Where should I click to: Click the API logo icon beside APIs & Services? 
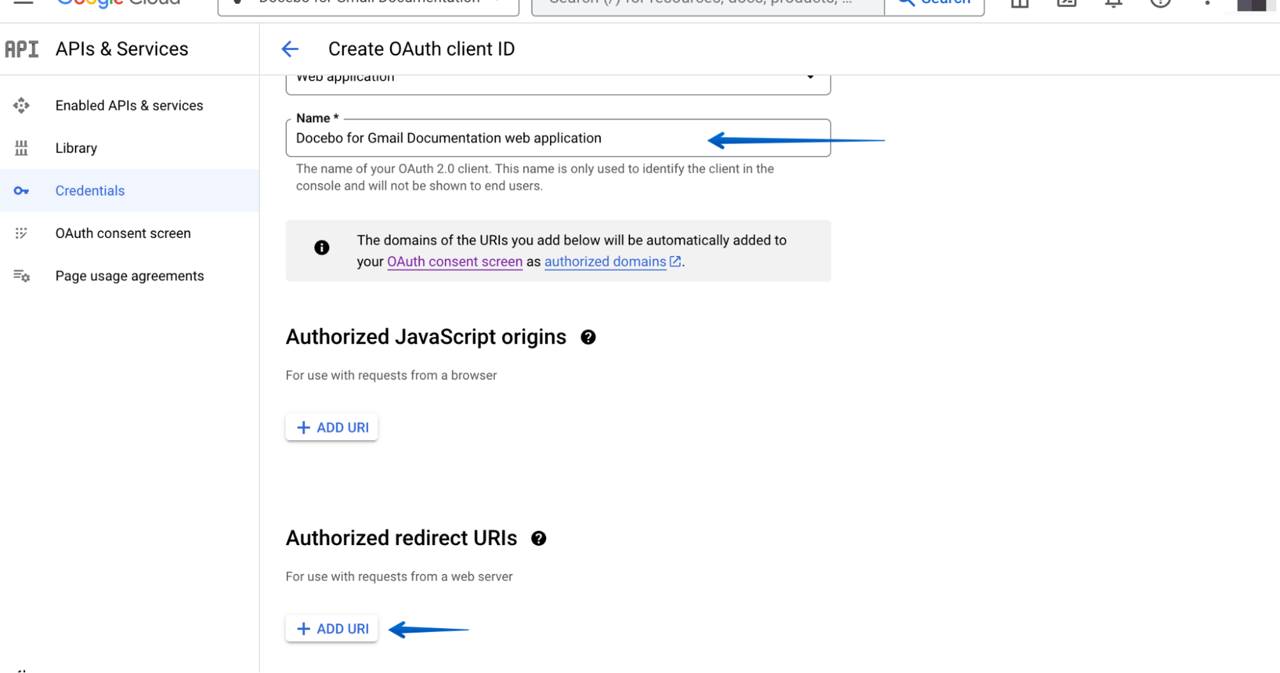pyautogui.click(x=22, y=49)
